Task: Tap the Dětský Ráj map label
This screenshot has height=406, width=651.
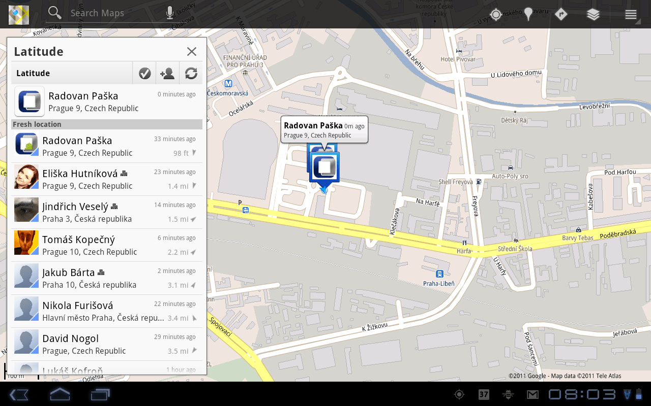Action: [514, 121]
